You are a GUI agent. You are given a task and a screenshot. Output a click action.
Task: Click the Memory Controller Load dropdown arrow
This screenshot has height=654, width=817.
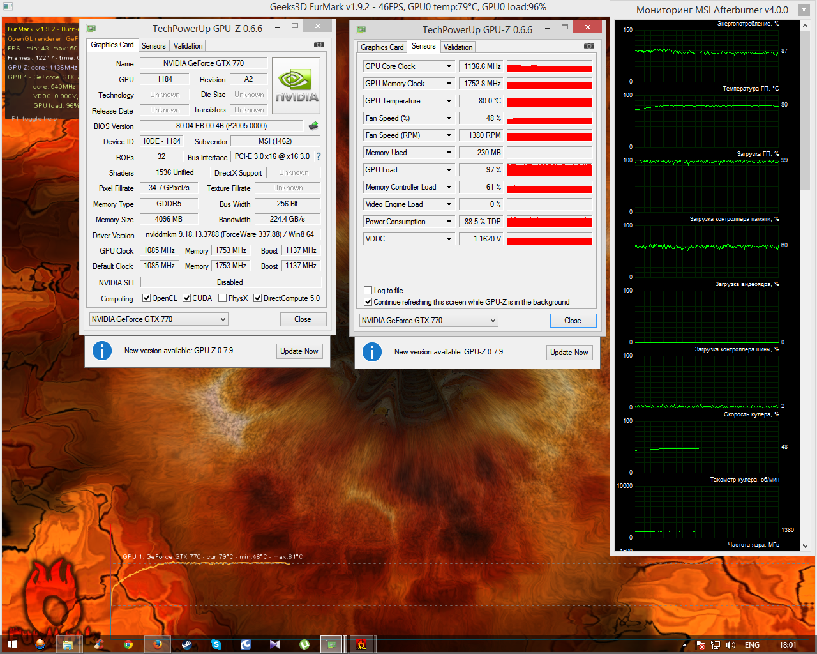[449, 187]
